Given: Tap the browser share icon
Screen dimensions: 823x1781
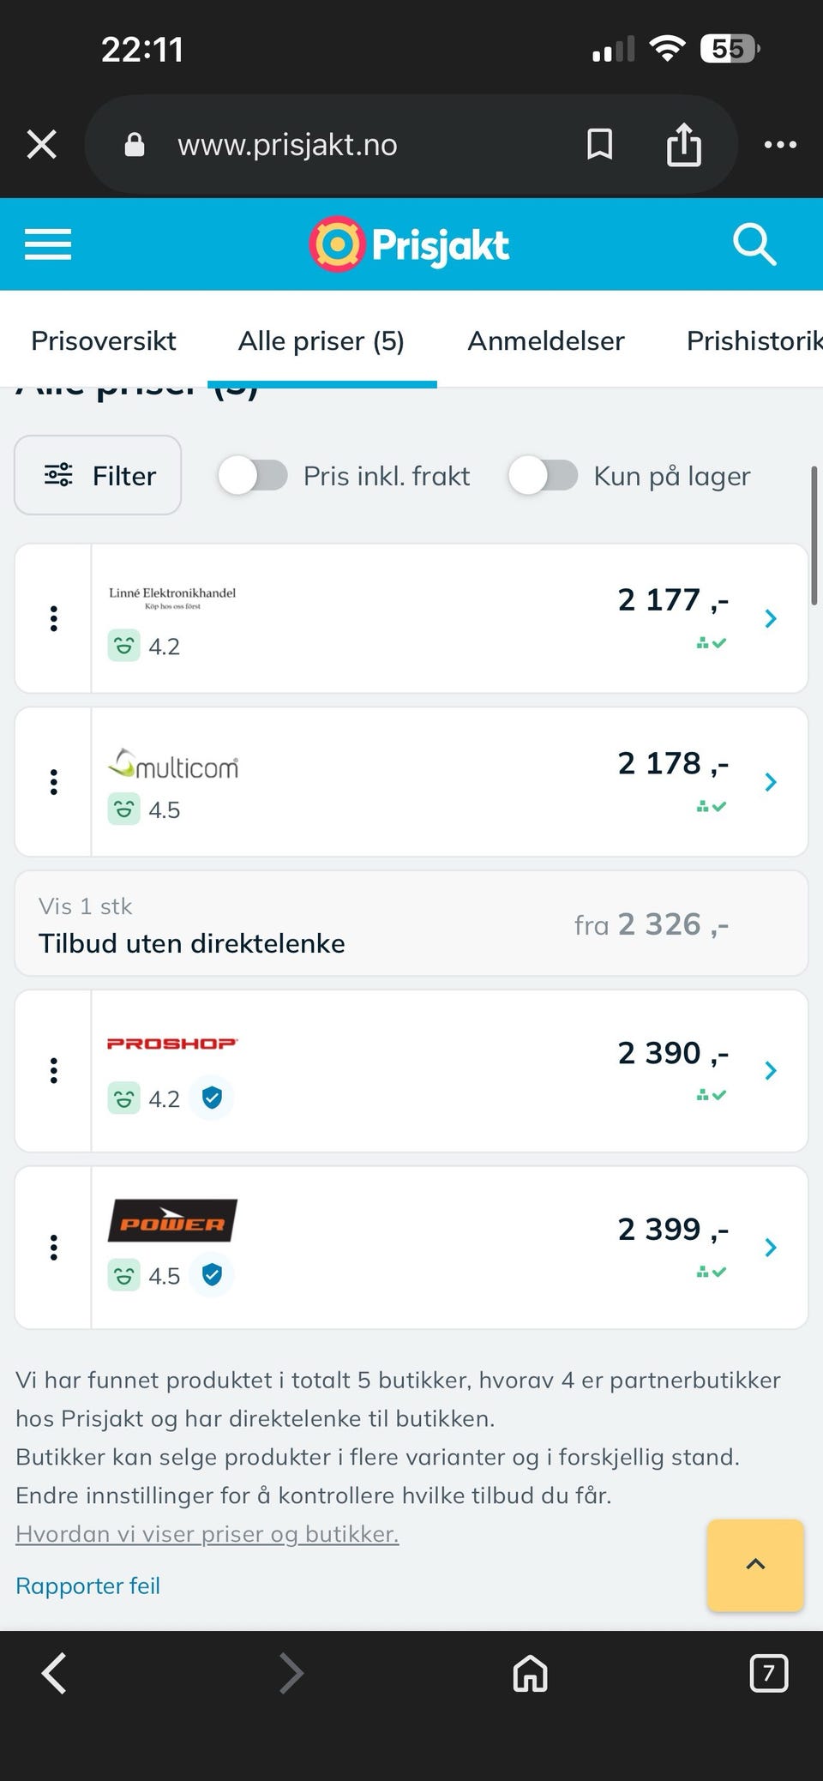Looking at the screenshot, I should (x=683, y=144).
